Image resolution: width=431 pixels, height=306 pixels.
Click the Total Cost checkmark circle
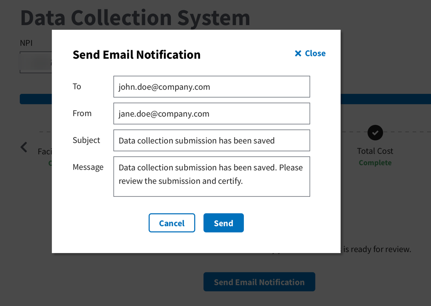(x=375, y=133)
